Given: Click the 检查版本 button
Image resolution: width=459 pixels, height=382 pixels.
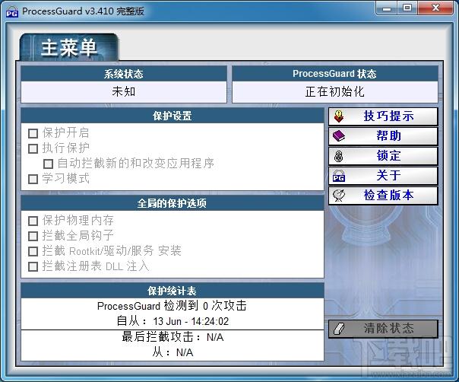Looking at the screenshot, I should coord(383,196).
